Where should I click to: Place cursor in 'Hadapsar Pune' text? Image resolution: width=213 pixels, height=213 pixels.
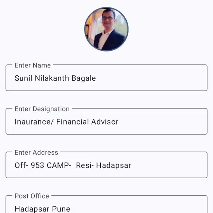(42, 209)
